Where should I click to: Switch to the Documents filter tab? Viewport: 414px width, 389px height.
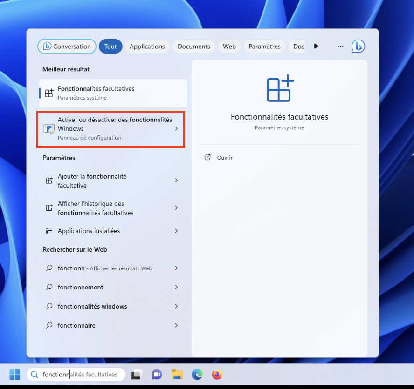click(194, 47)
